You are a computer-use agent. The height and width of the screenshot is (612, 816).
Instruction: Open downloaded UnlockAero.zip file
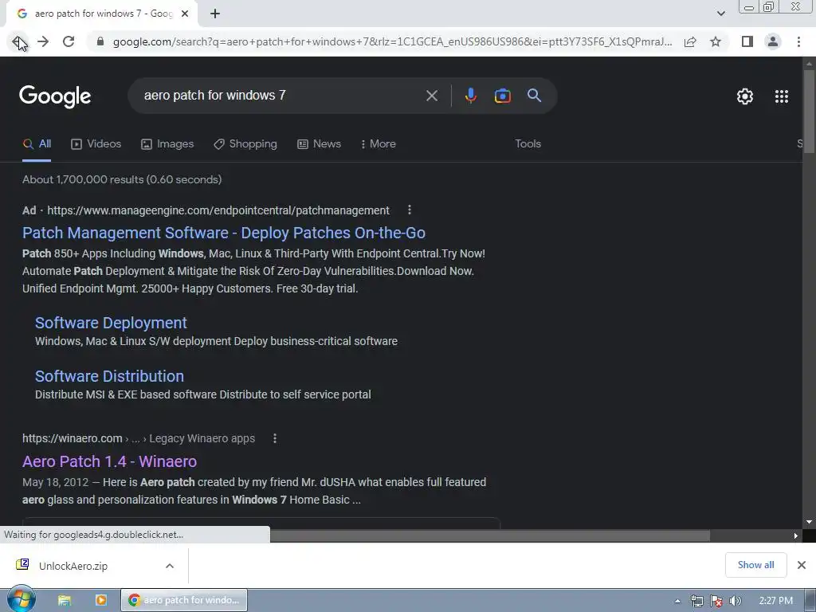pyautogui.click(x=73, y=567)
